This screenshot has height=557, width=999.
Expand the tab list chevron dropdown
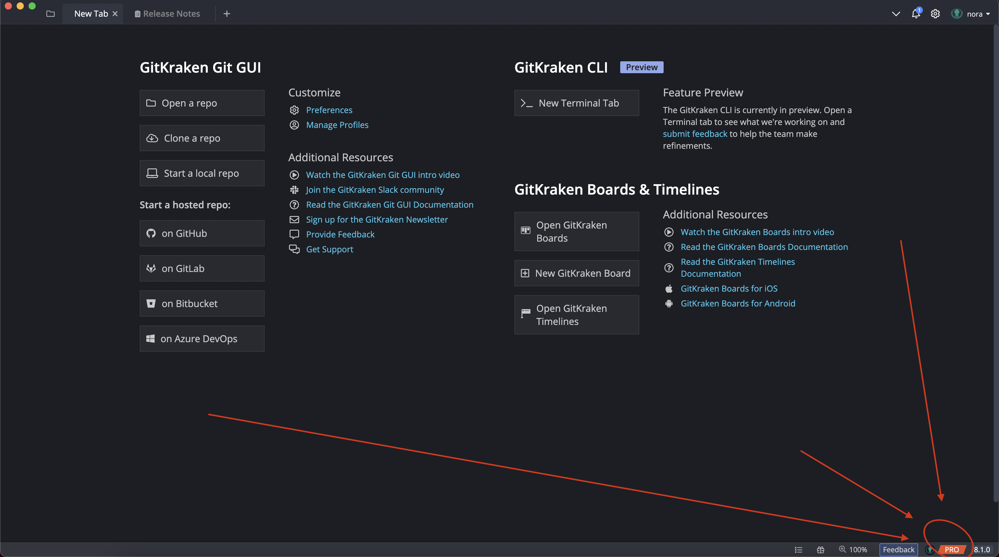pyautogui.click(x=896, y=14)
